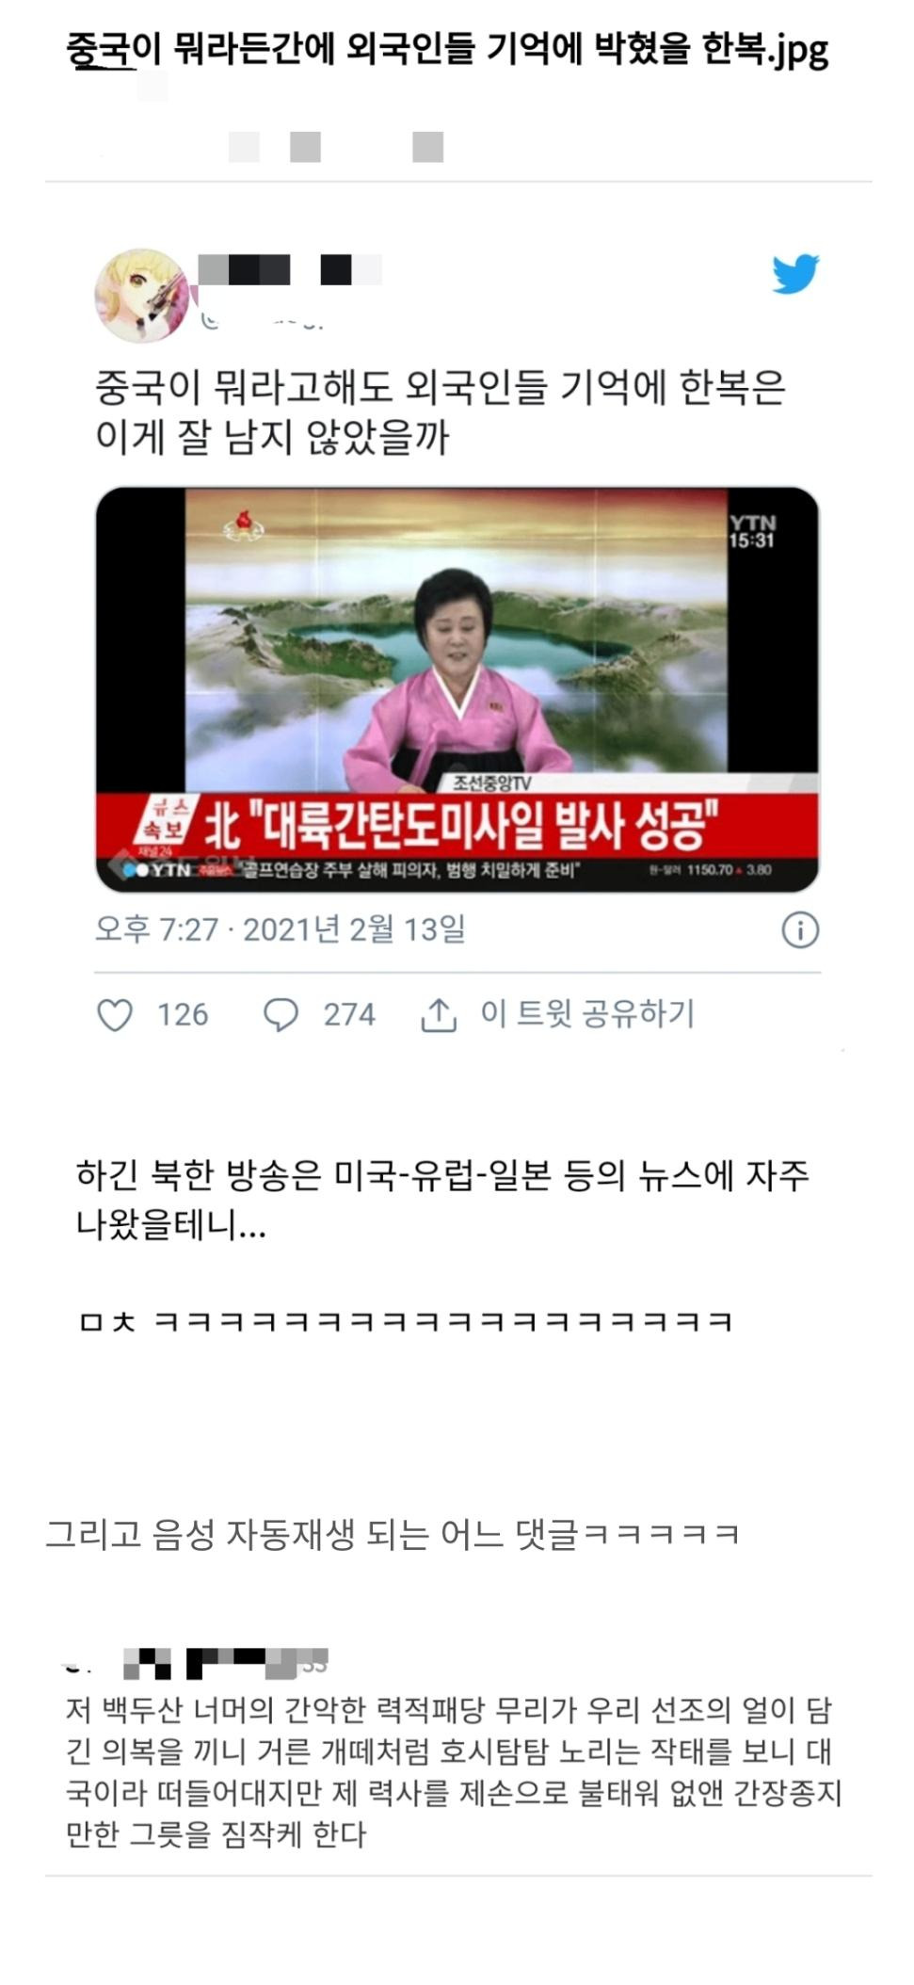Click the 126 likes count

[x=183, y=1015]
